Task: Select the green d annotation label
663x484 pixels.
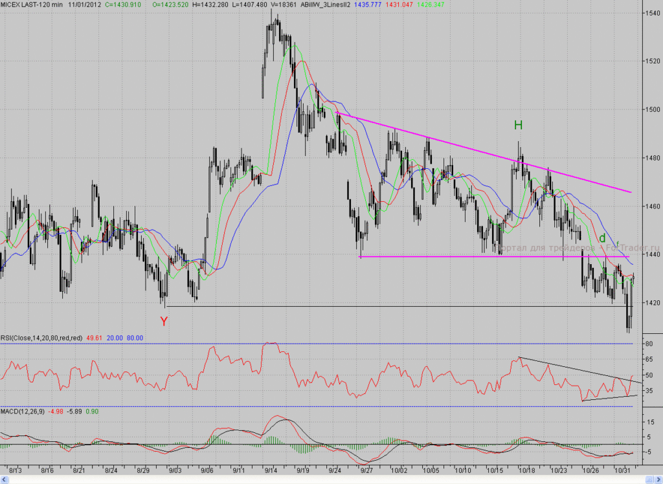Action: click(602, 238)
